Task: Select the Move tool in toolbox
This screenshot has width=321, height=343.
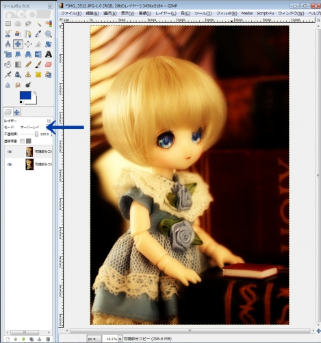Action: tap(18, 44)
